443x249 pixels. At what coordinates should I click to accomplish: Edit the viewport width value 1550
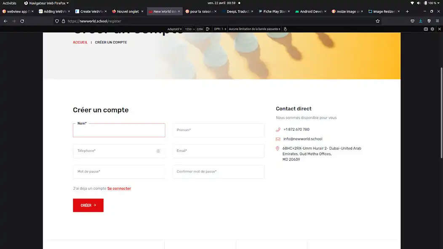click(x=188, y=29)
